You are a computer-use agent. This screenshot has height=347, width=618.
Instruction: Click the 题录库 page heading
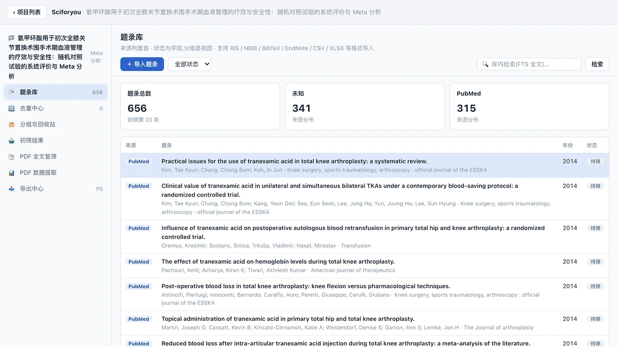pyautogui.click(x=132, y=37)
